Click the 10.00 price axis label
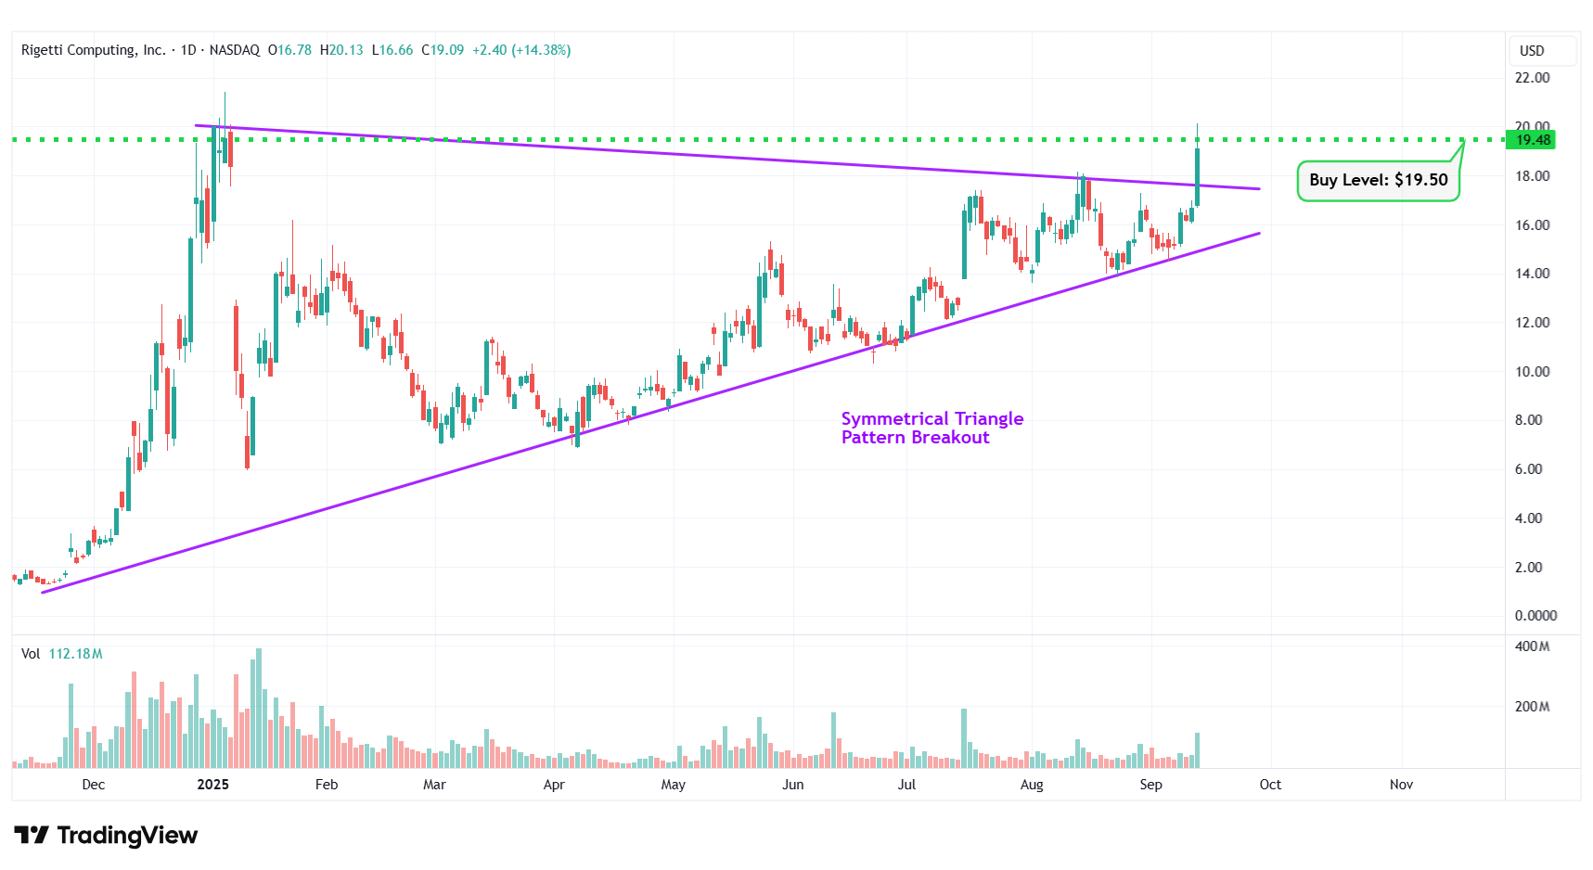 tap(1533, 372)
